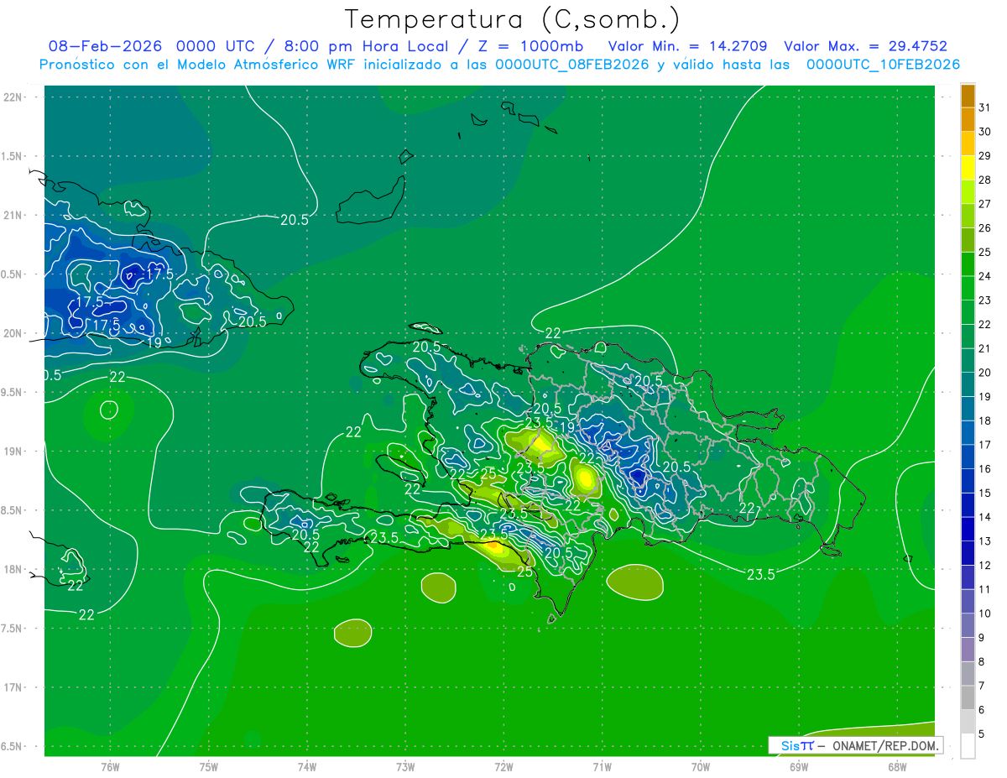Click the init time "0000UTC_08FEB2026"
Screen dimensions: 1007x778
coord(572,65)
